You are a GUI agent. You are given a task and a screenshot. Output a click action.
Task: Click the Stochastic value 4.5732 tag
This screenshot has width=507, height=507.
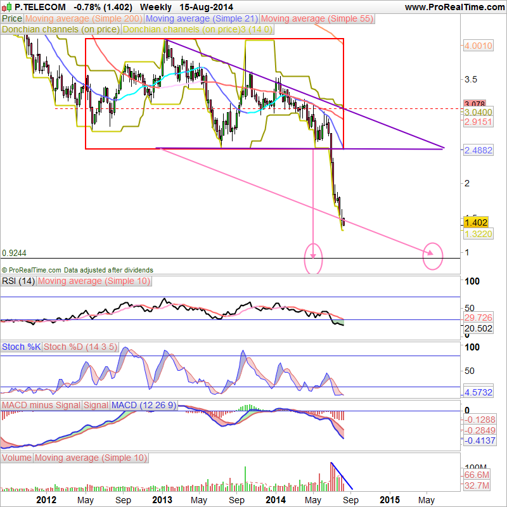pyautogui.click(x=478, y=392)
